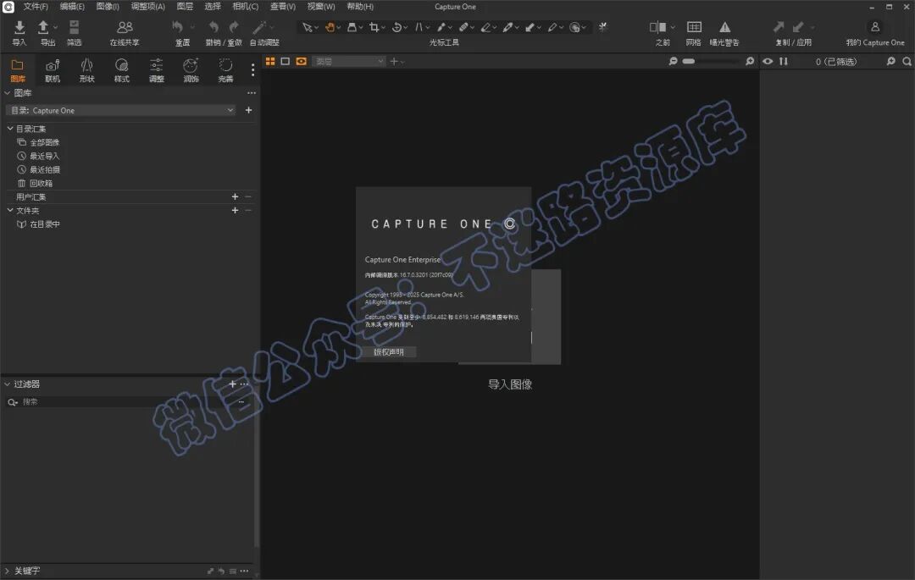Click the Redo arrow icon
Image resolution: width=915 pixels, height=580 pixels.
pyautogui.click(x=234, y=27)
